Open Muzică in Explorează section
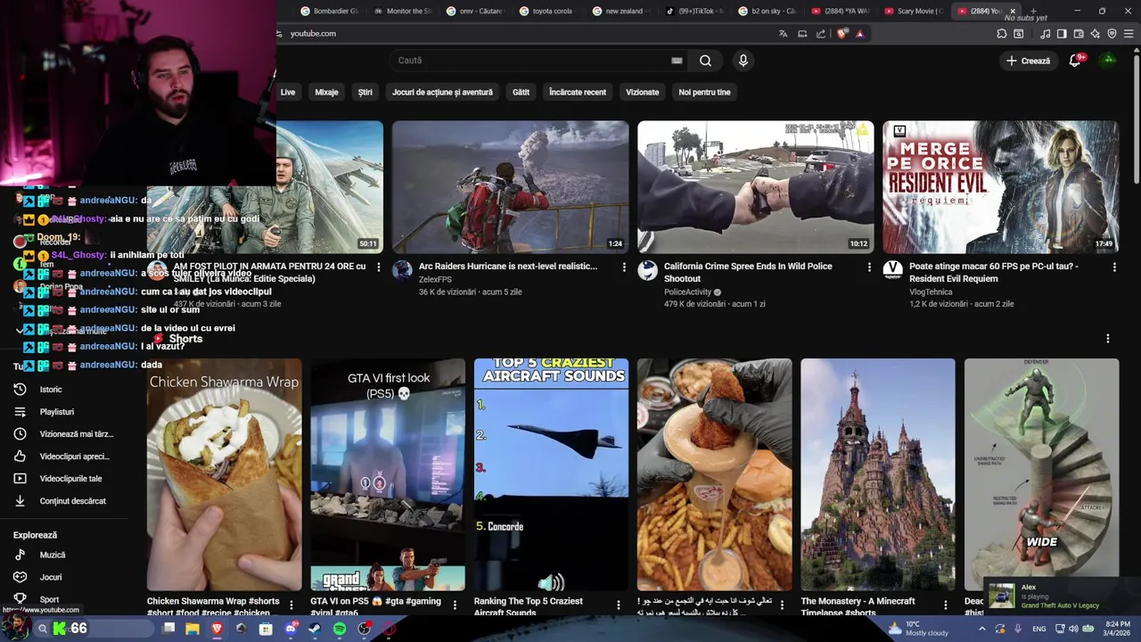 (52, 555)
